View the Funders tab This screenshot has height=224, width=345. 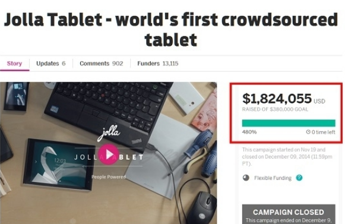point(158,64)
